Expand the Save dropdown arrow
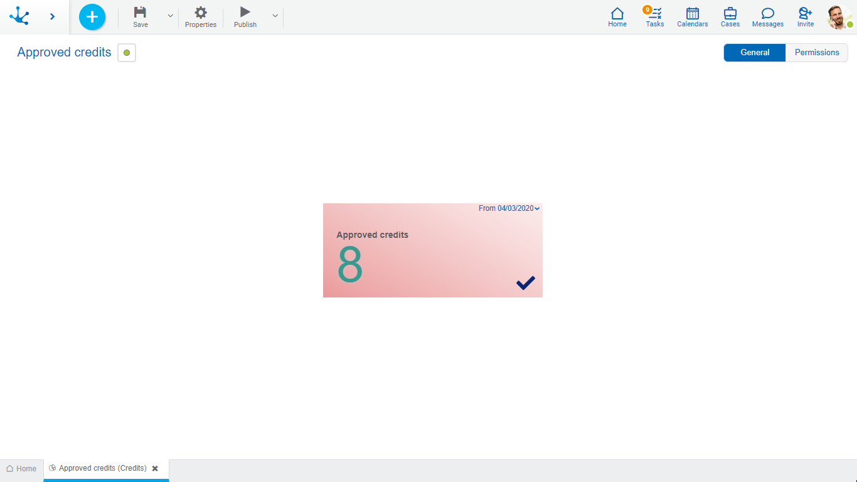This screenshot has height=482, width=857. pyautogui.click(x=170, y=16)
